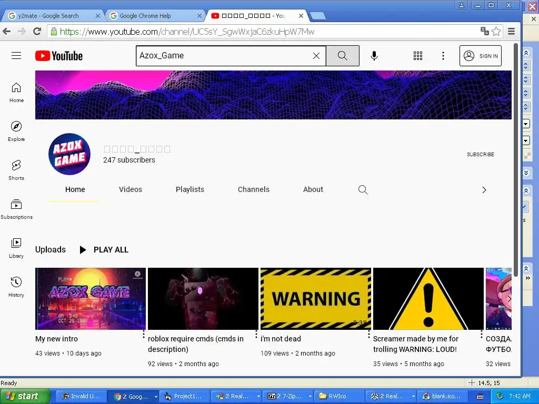
Task: Click the yellow triangle exclamation thumbnail
Action: point(428,299)
